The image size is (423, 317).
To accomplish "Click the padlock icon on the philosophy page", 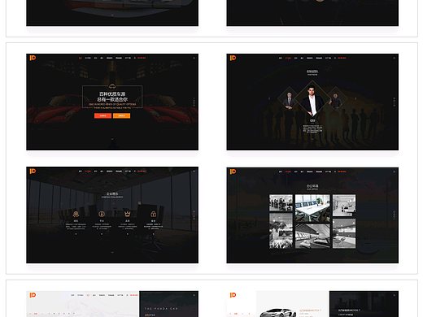I will tap(153, 214).
